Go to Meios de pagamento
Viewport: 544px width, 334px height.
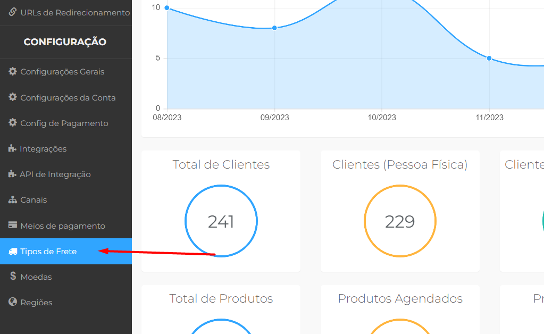(x=66, y=226)
